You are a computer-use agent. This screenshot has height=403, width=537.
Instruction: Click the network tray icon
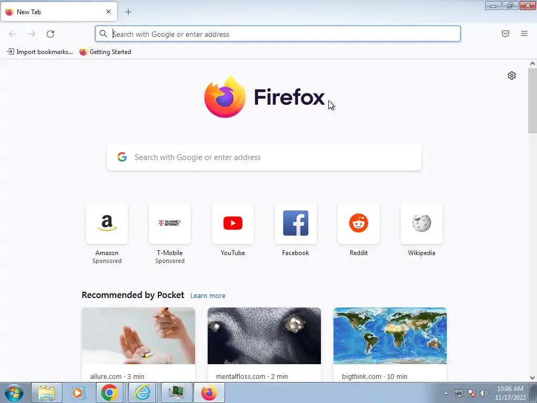pos(458,393)
